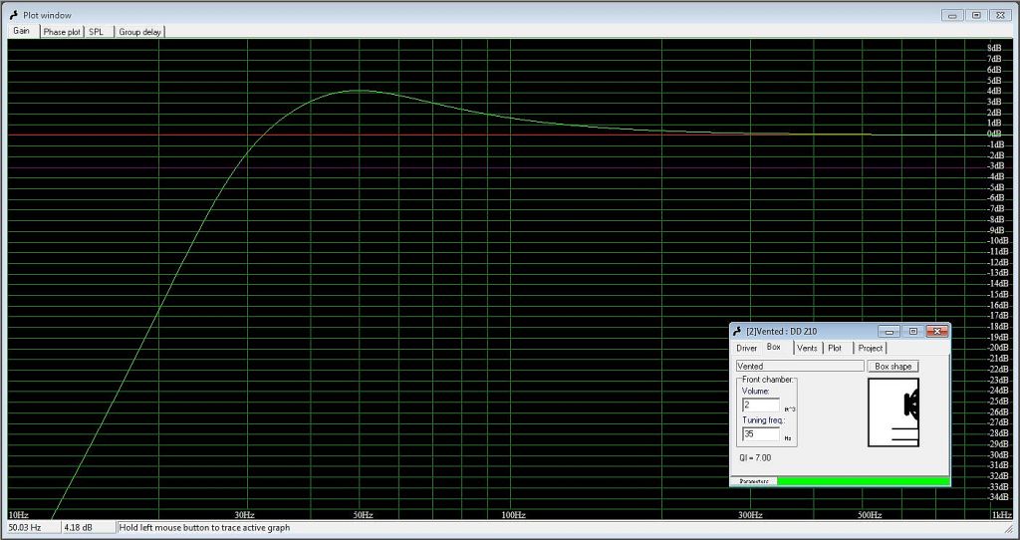The height and width of the screenshot is (540, 1020).
Task: Click the Vented box type field
Action: [799, 367]
